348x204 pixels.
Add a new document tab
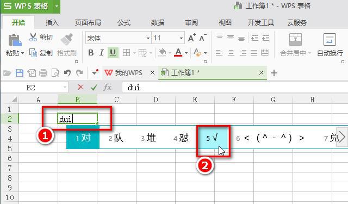pos(274,73)
